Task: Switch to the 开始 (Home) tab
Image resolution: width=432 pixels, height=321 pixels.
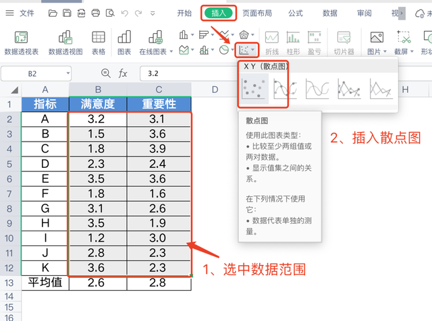Action: 184,13
